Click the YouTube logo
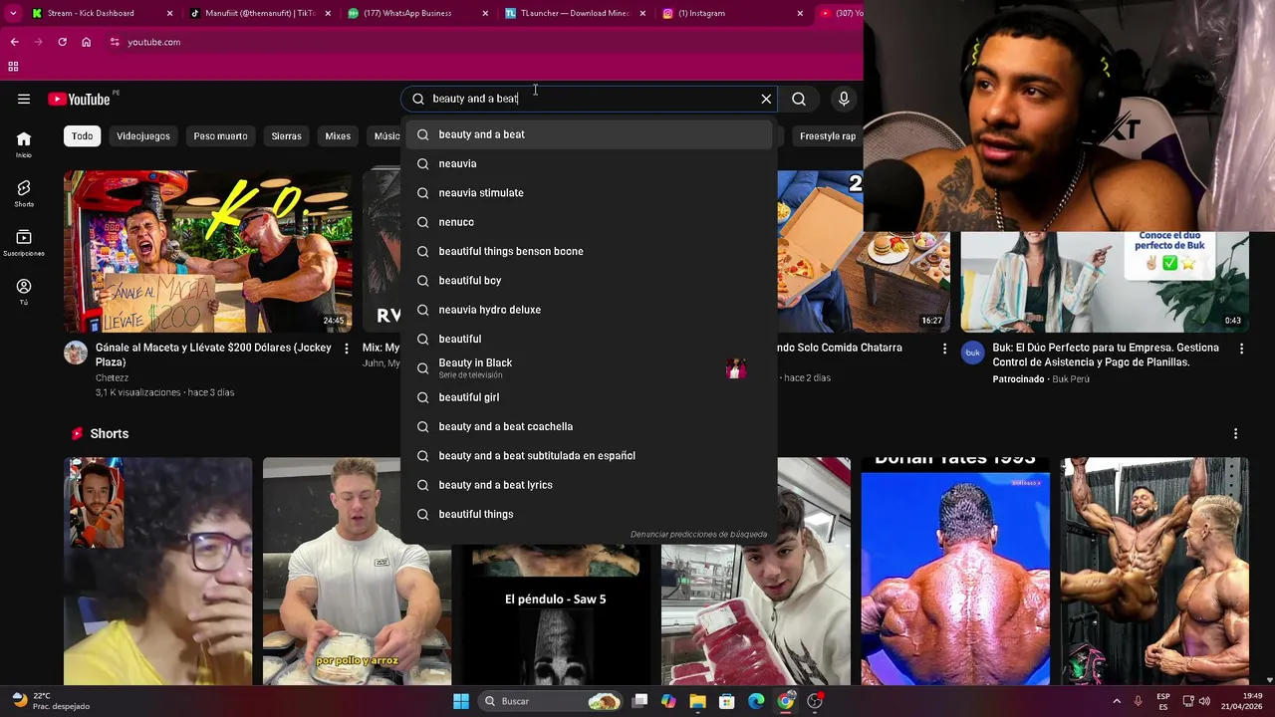 coord(79,99)
